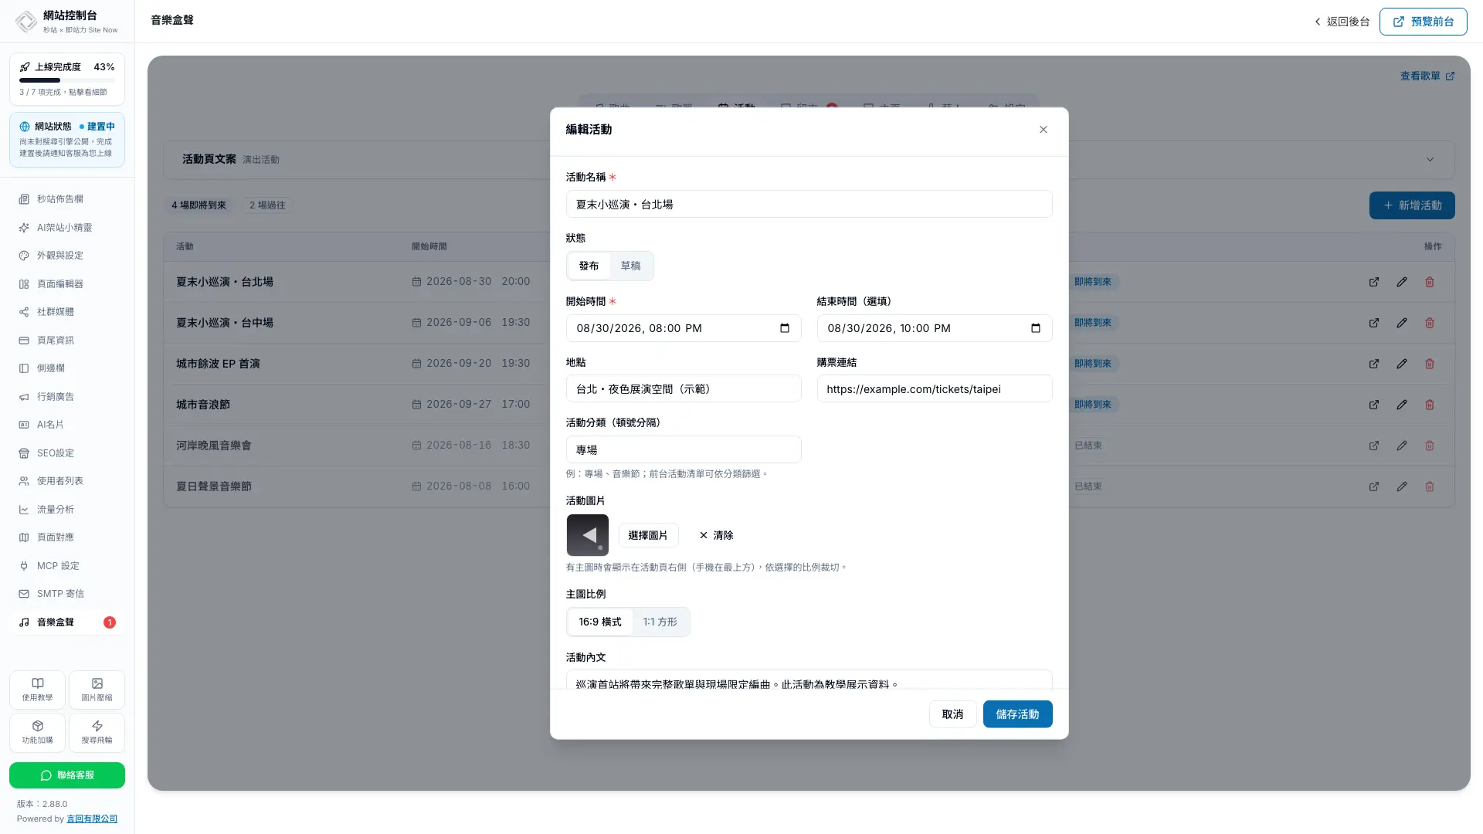Select 音樂盒聲 in sidebar

pyautogui.click(x=67, y=622)
